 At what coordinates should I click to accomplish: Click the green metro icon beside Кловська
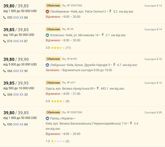pos(47,35)
